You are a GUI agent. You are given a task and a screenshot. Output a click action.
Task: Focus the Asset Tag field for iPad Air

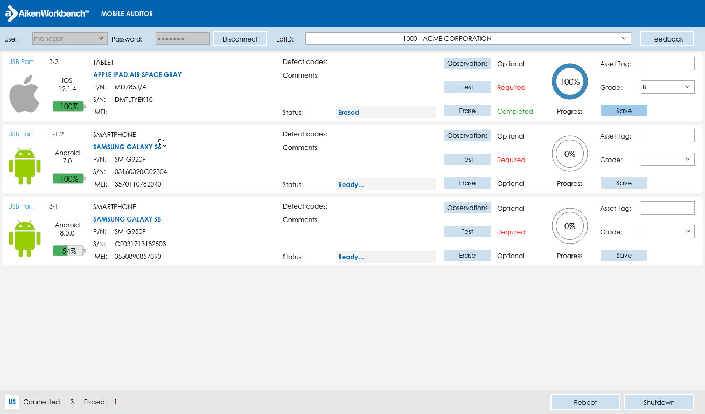(668, 64)
